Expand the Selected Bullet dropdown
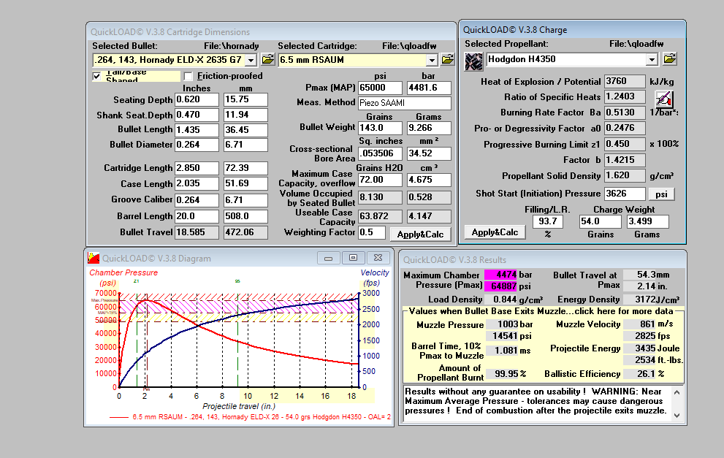Viewport: 724px width, 458px height. tap(251, 60)
